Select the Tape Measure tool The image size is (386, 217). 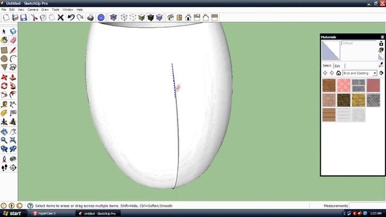4,104
